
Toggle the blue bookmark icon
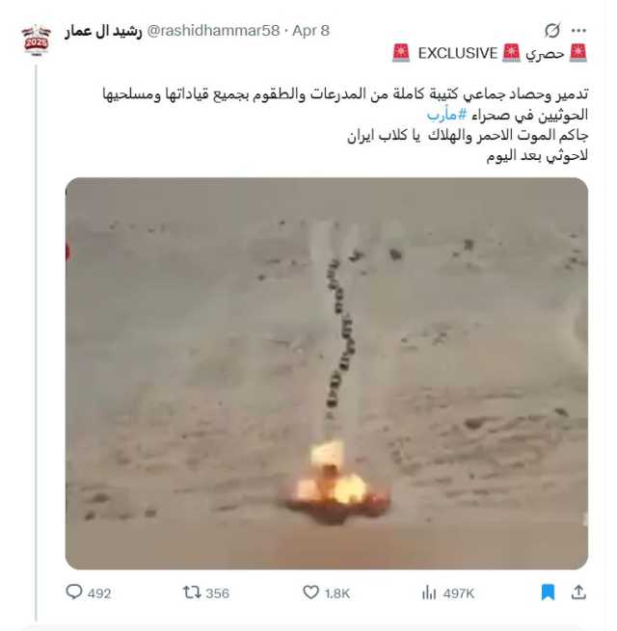click(x=549, y=592)
